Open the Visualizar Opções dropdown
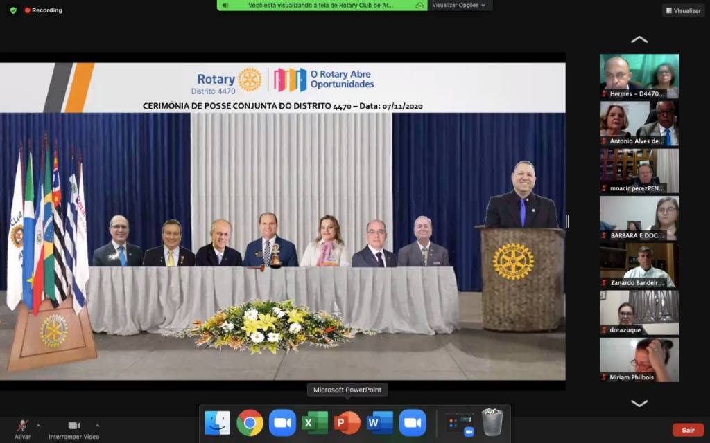The width and height of the screenshot is (710, 443). [x=458, y=5]
